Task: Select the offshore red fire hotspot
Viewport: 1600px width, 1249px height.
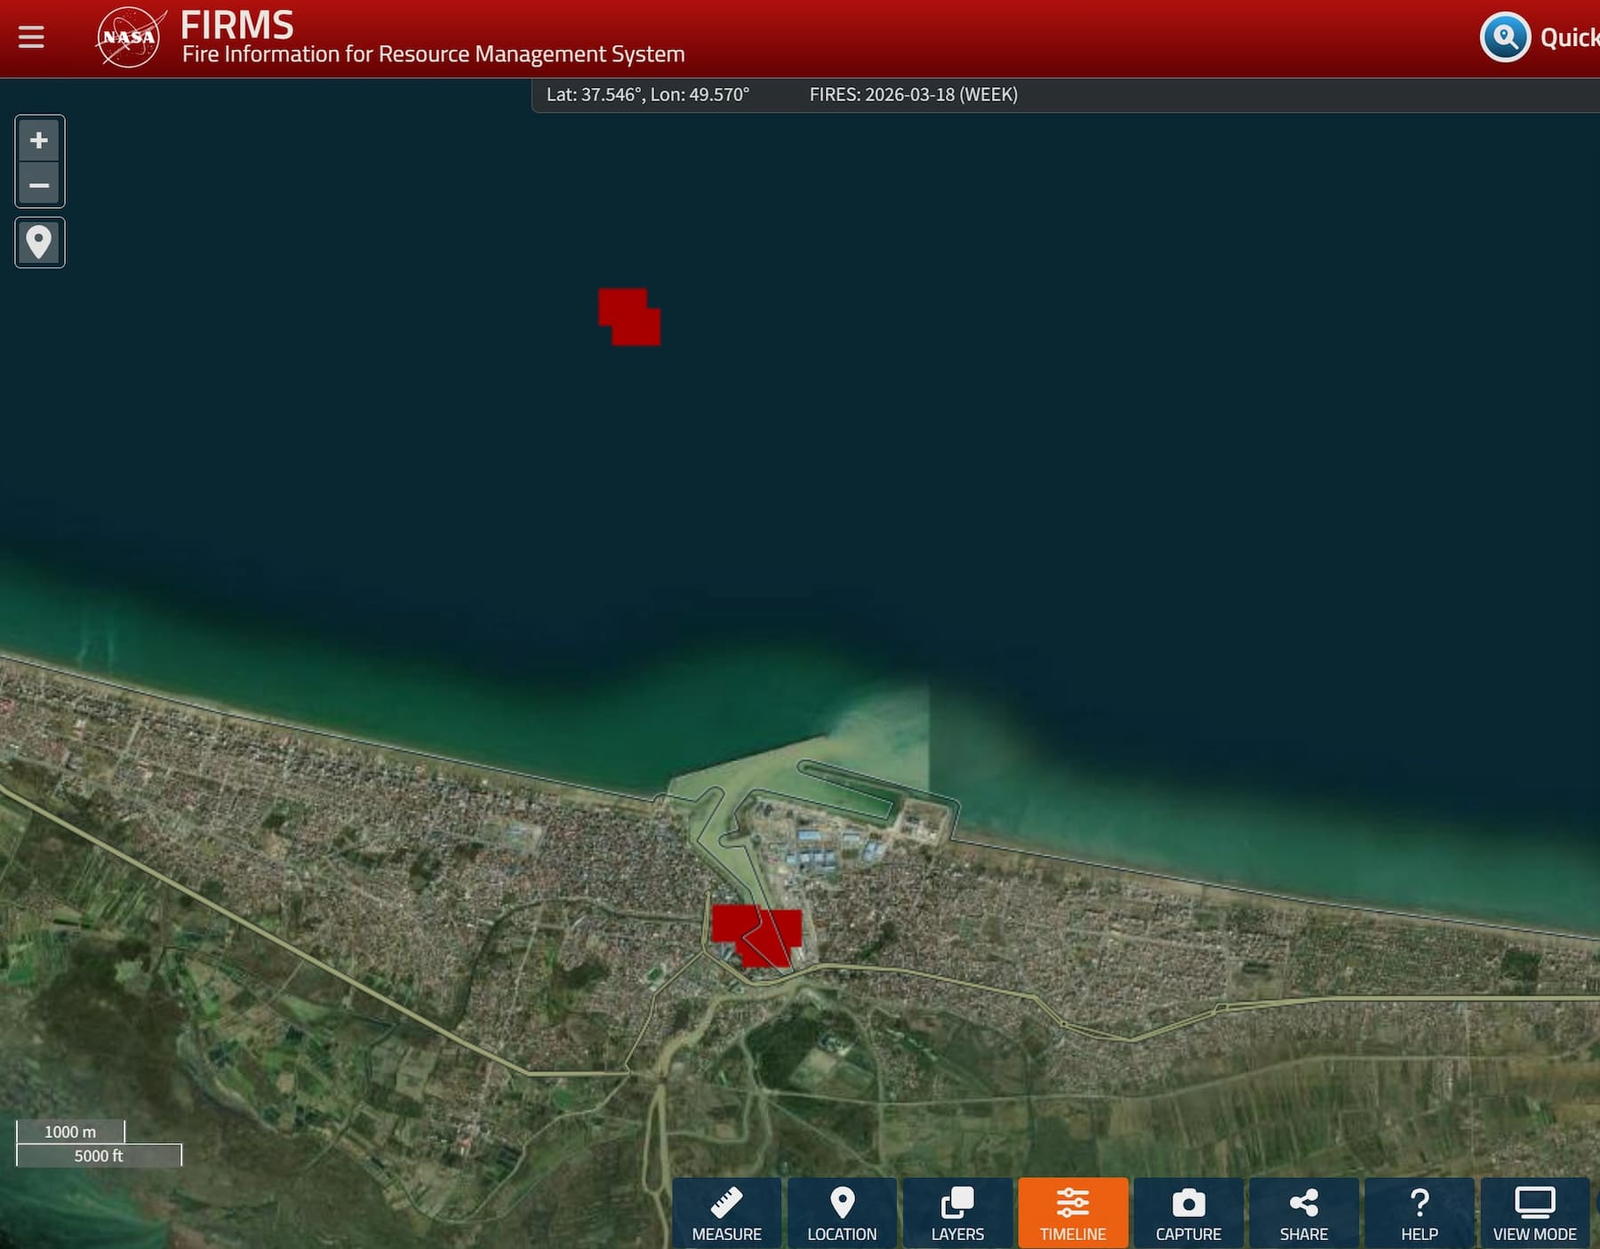Action: coord(629,316)
